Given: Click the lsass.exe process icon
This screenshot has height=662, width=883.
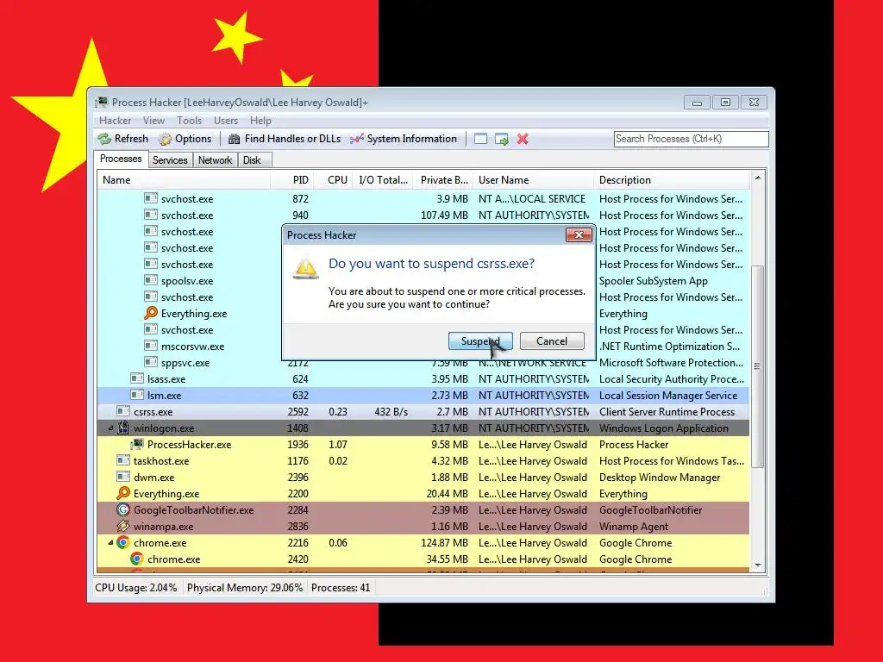Looking at the screenshot, I should [137, 379].
